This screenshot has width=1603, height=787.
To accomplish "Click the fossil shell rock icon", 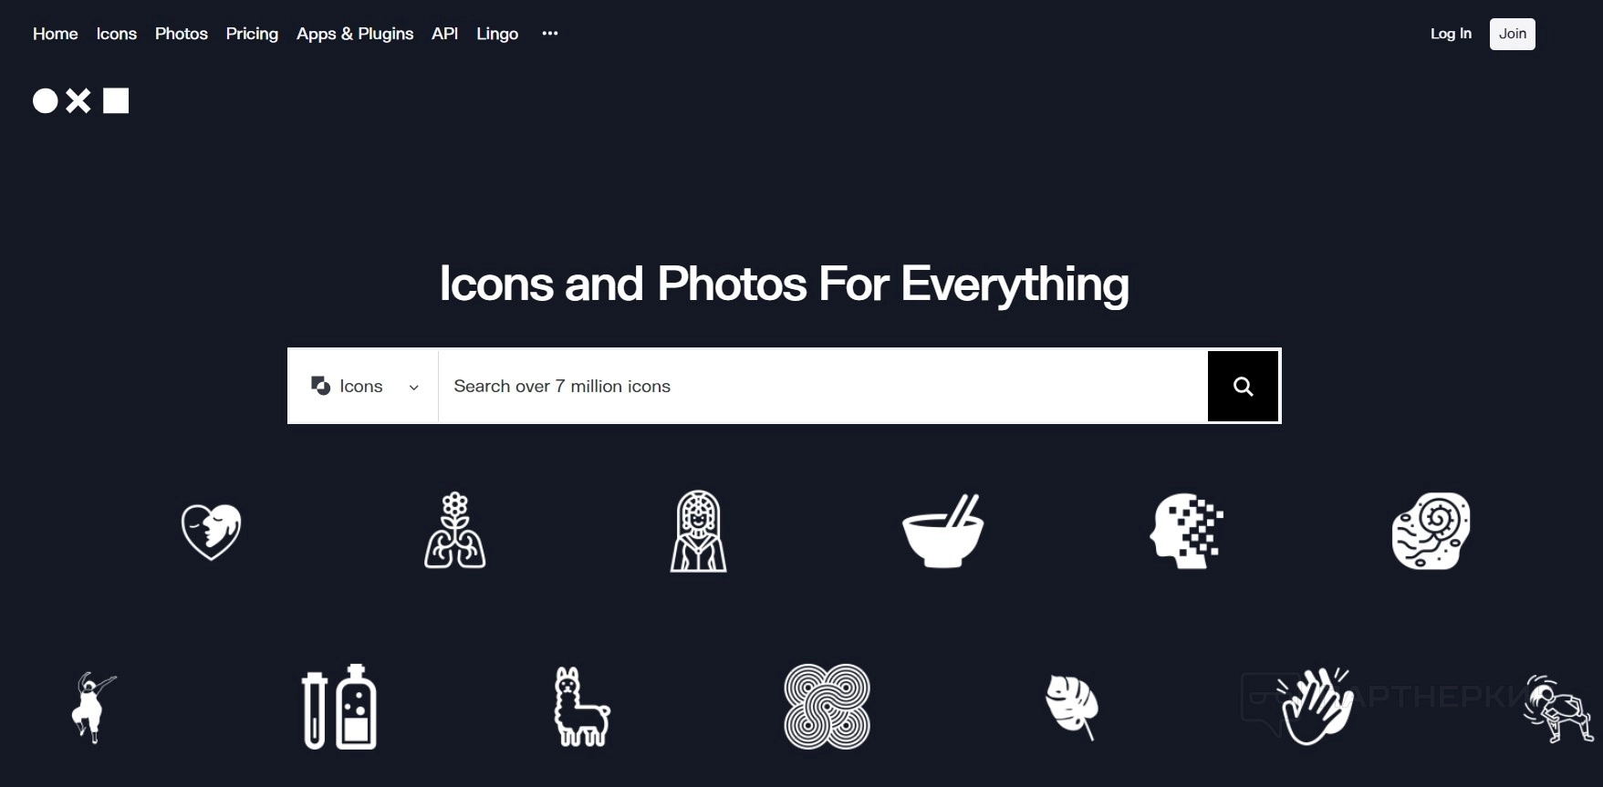I will tap(1431, 531).
